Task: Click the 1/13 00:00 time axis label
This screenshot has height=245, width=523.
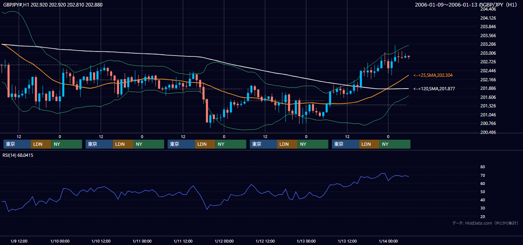Action: point(306,241)
